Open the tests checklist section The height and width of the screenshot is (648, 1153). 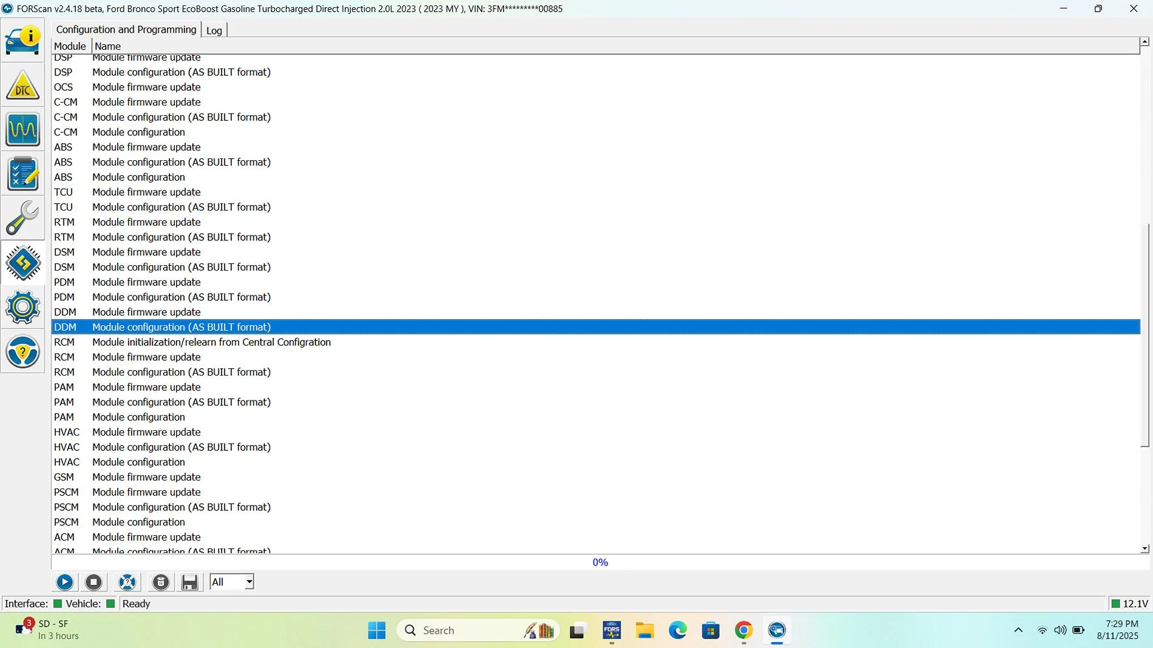[x=22, y=174]
